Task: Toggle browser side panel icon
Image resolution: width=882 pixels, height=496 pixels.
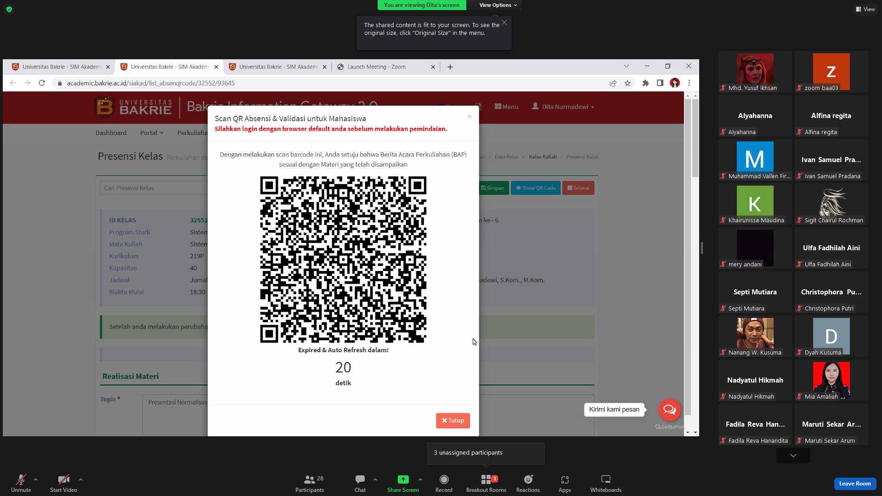Action: (660, 83)
